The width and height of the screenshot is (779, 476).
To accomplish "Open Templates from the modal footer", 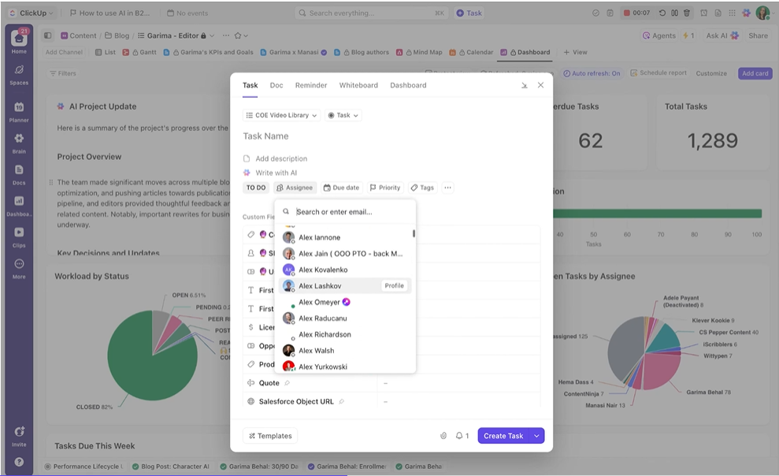I will click(x=270, y=435).
